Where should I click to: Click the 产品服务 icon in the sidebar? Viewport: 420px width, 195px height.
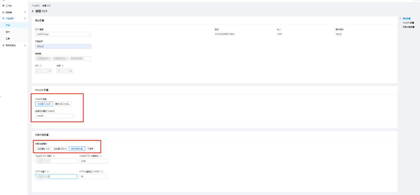click(x=3, y=19)
